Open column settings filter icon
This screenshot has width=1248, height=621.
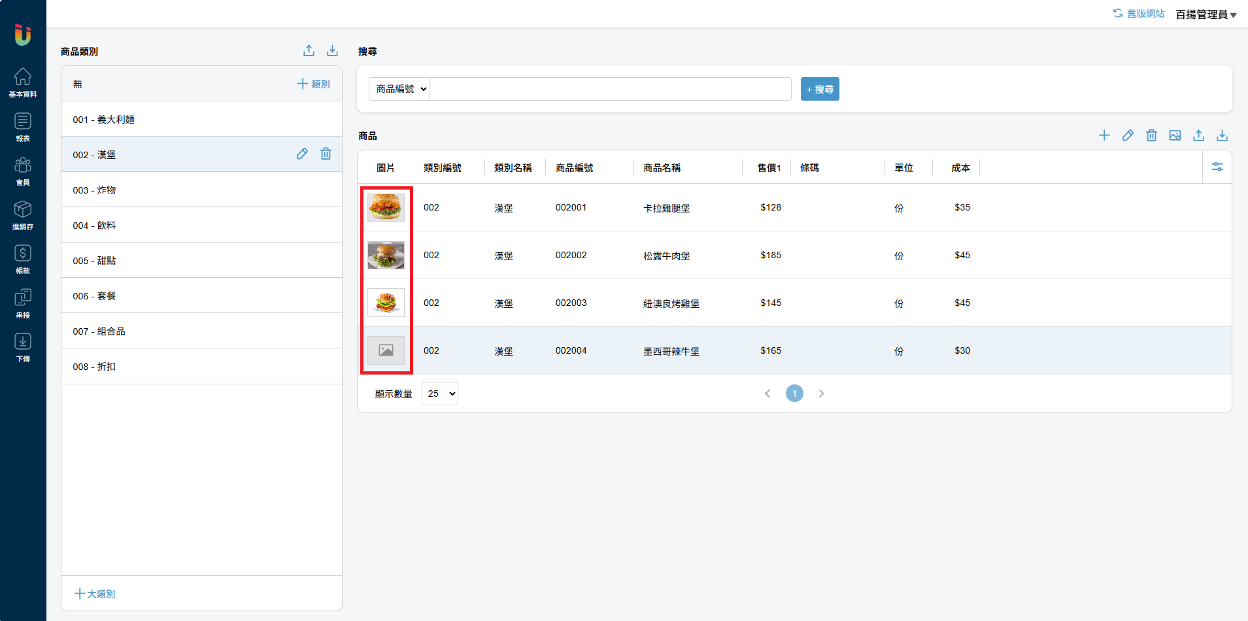pyautogui.click(x=1217, y=167)
